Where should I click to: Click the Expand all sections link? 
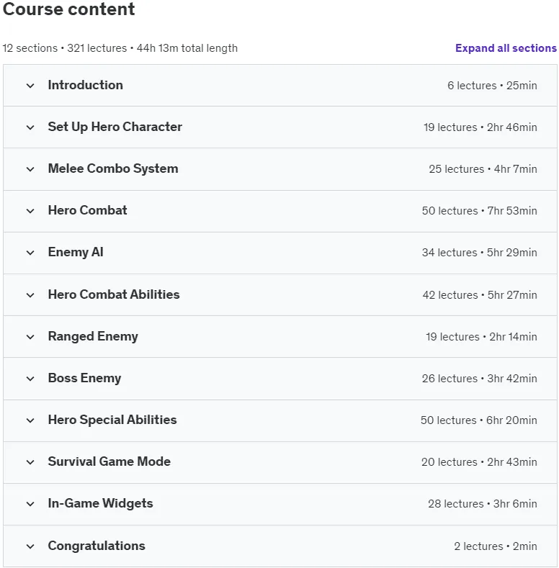pos(506,48)
